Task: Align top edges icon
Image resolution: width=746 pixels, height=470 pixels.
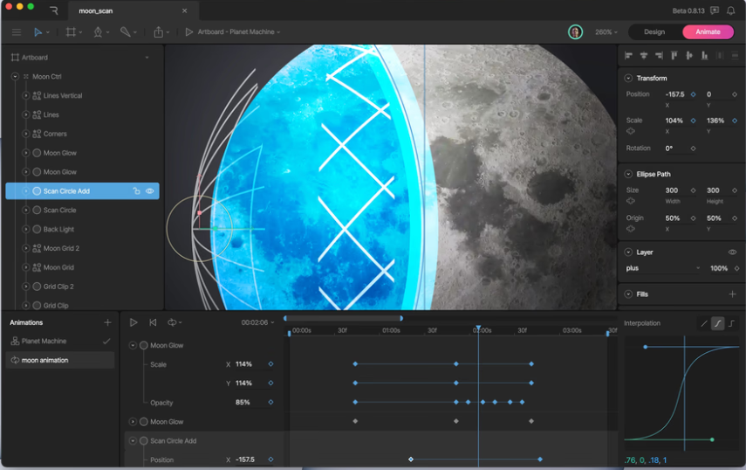Action: [674, 56]
